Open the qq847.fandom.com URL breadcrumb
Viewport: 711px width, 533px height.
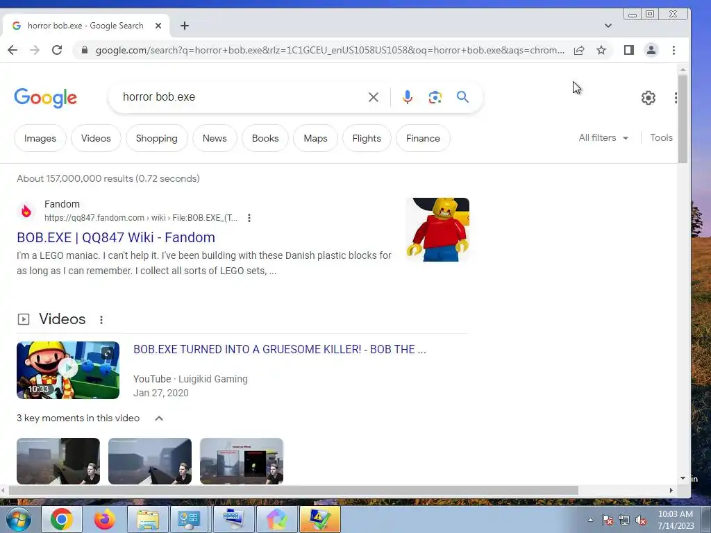tap(140, 218)
